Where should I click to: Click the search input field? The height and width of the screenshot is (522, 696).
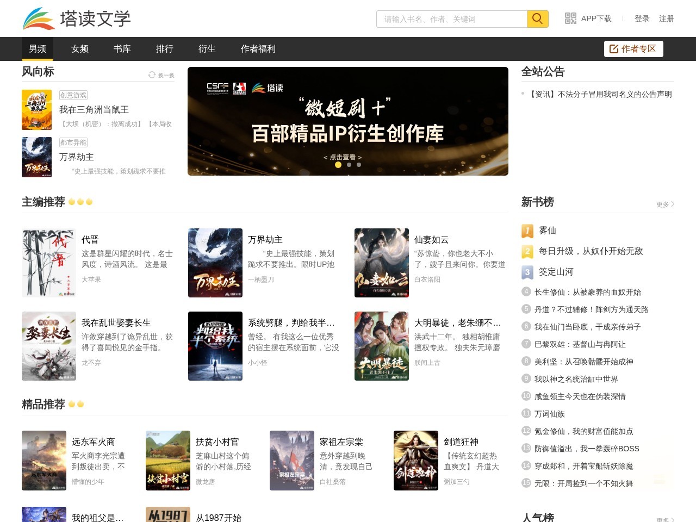[x=452, y=18]
